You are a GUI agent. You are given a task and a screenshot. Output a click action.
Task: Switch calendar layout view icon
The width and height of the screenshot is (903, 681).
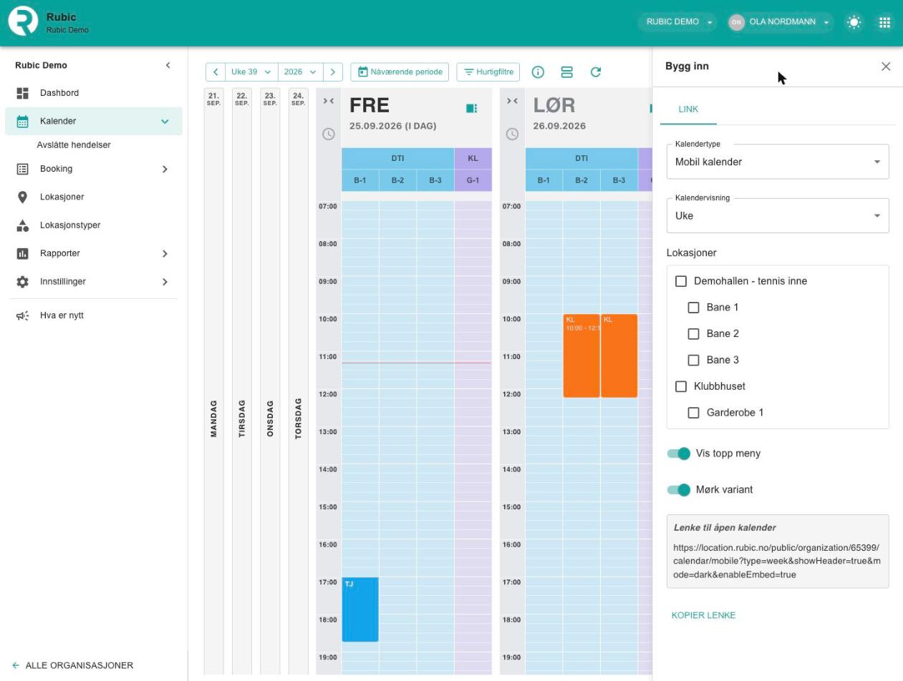point(566,72)
